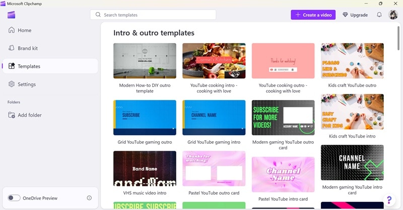Select Templates in the sidebar
Viewport: 403px width, 210px height.
pyautogui.click(x=50, y=66)
